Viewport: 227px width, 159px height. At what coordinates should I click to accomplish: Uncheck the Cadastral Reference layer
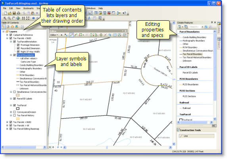pos(11,35)
